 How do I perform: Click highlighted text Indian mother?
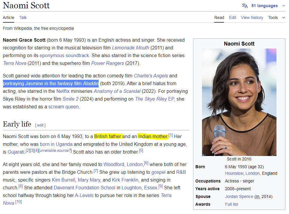pos(153,136)
